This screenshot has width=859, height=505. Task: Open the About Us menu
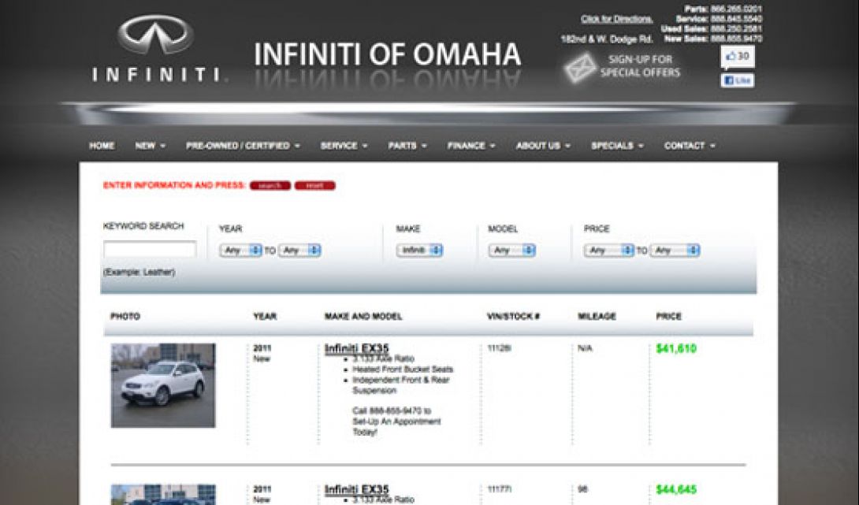point(543,146)
